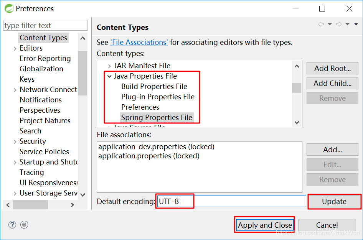Click content types list scroll-down arrow
Screen dimensions: 363x240
pyautogui.click(x=297, y=122)
